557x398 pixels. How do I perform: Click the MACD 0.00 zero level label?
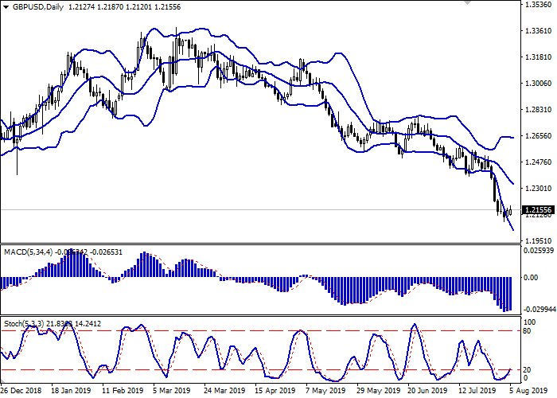pyautogui.click(x=532, y=278)
